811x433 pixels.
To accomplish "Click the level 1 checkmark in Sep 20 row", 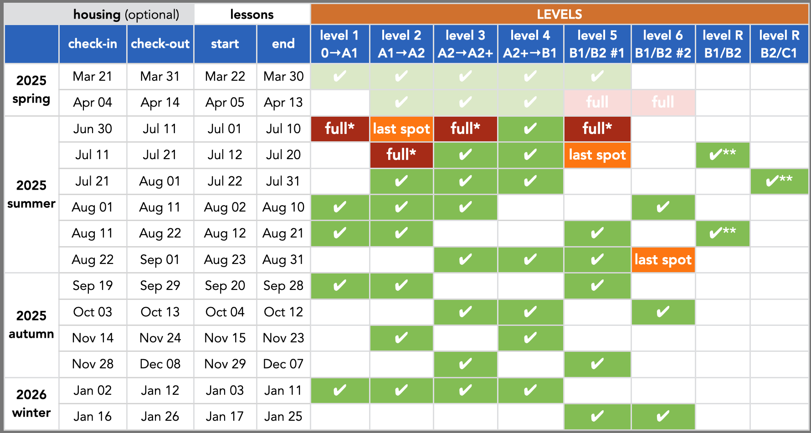I will [x=340, y=286].
